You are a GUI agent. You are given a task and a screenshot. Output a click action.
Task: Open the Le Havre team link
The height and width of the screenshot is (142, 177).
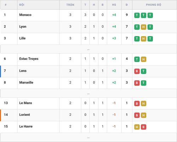(x=26, y=126)
